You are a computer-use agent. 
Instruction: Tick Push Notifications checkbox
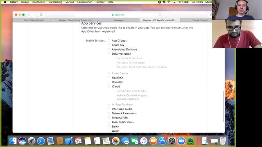coord(109,122)
